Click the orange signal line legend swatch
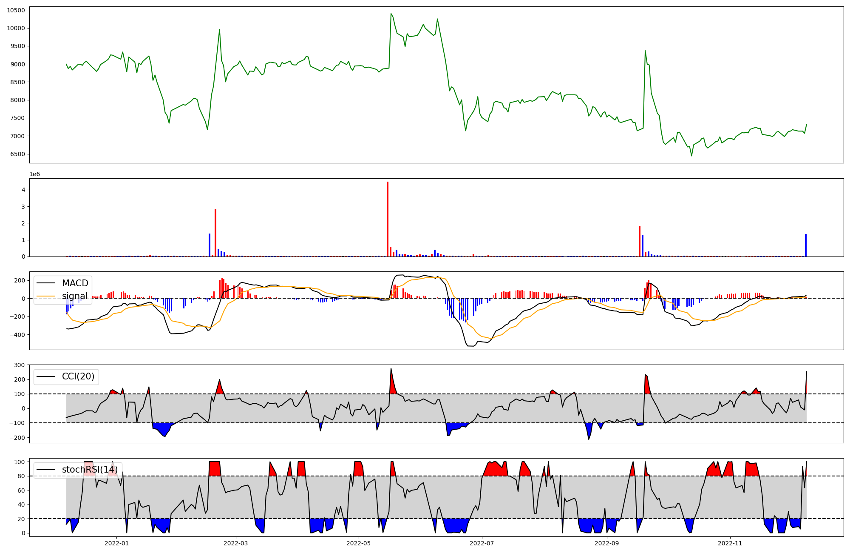Viewport: 850px width, 553px height. (46, 296)
